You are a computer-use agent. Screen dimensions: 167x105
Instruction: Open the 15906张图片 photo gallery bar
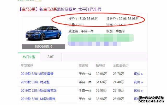(x=44, y=47)
